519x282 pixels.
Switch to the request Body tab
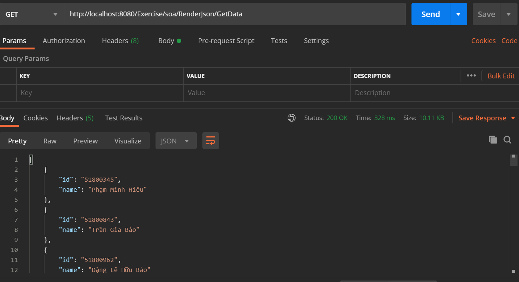point(169,40)
